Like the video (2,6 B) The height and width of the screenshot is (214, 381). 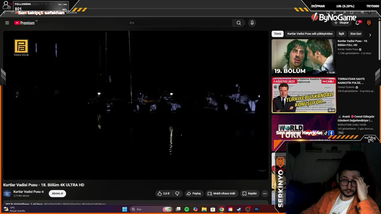point(163,193)
